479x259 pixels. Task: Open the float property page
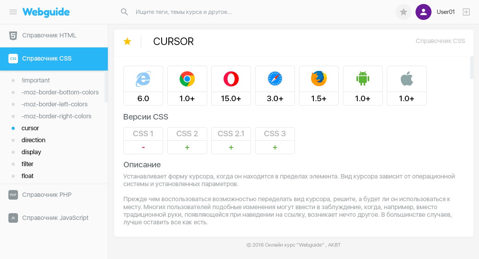[x=28, y=176]
